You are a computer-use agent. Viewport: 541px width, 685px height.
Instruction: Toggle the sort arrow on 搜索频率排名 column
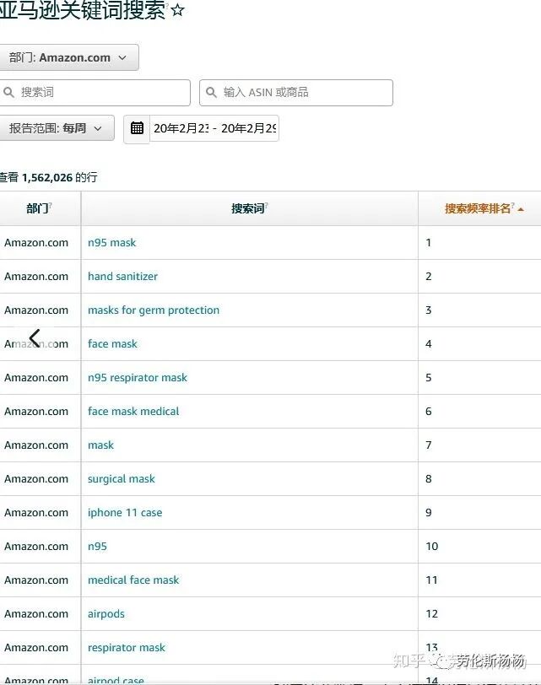point(521,209)
